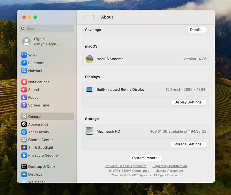The width and height of the screenshot is (231, 195).
Task: Open Software License Agreement link
Action: [126, 166]
